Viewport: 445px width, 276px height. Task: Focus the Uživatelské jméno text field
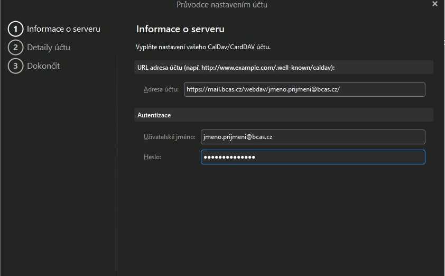tap(313, 137)
